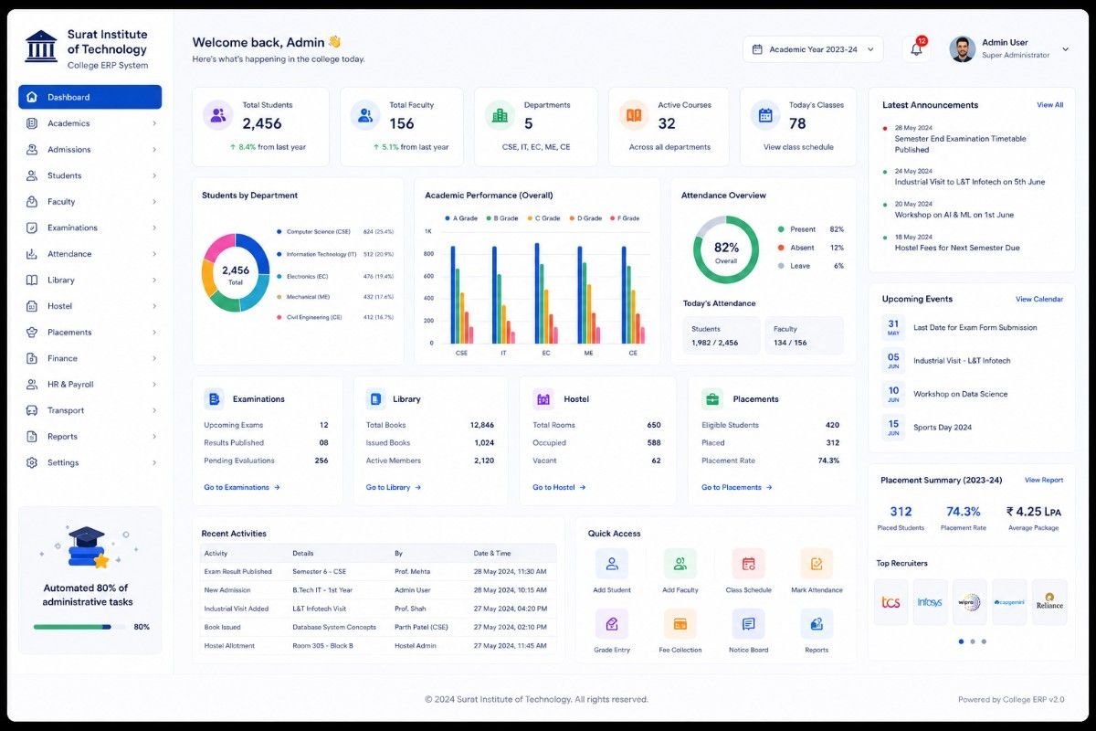This screenshot has width=1096, height=731.
Task: Expand the Finance sidebar chevron
Action: (153, 358)
